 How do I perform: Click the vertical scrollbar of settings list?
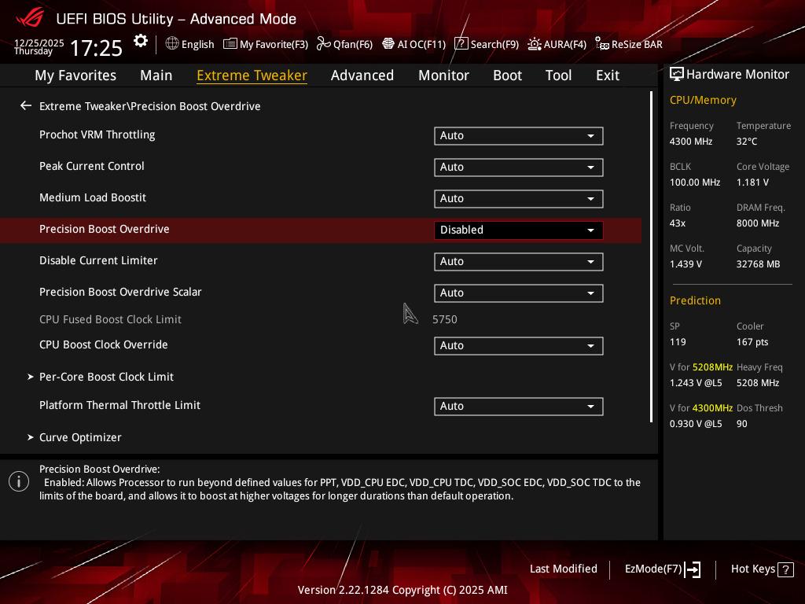click(651, 256)
